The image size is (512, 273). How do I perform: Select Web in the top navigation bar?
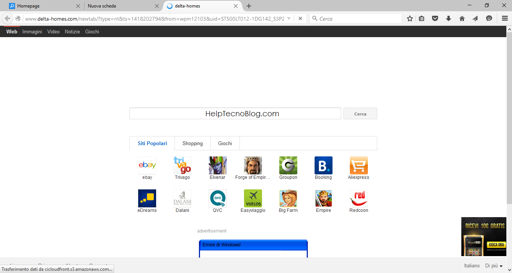point(12,32)
